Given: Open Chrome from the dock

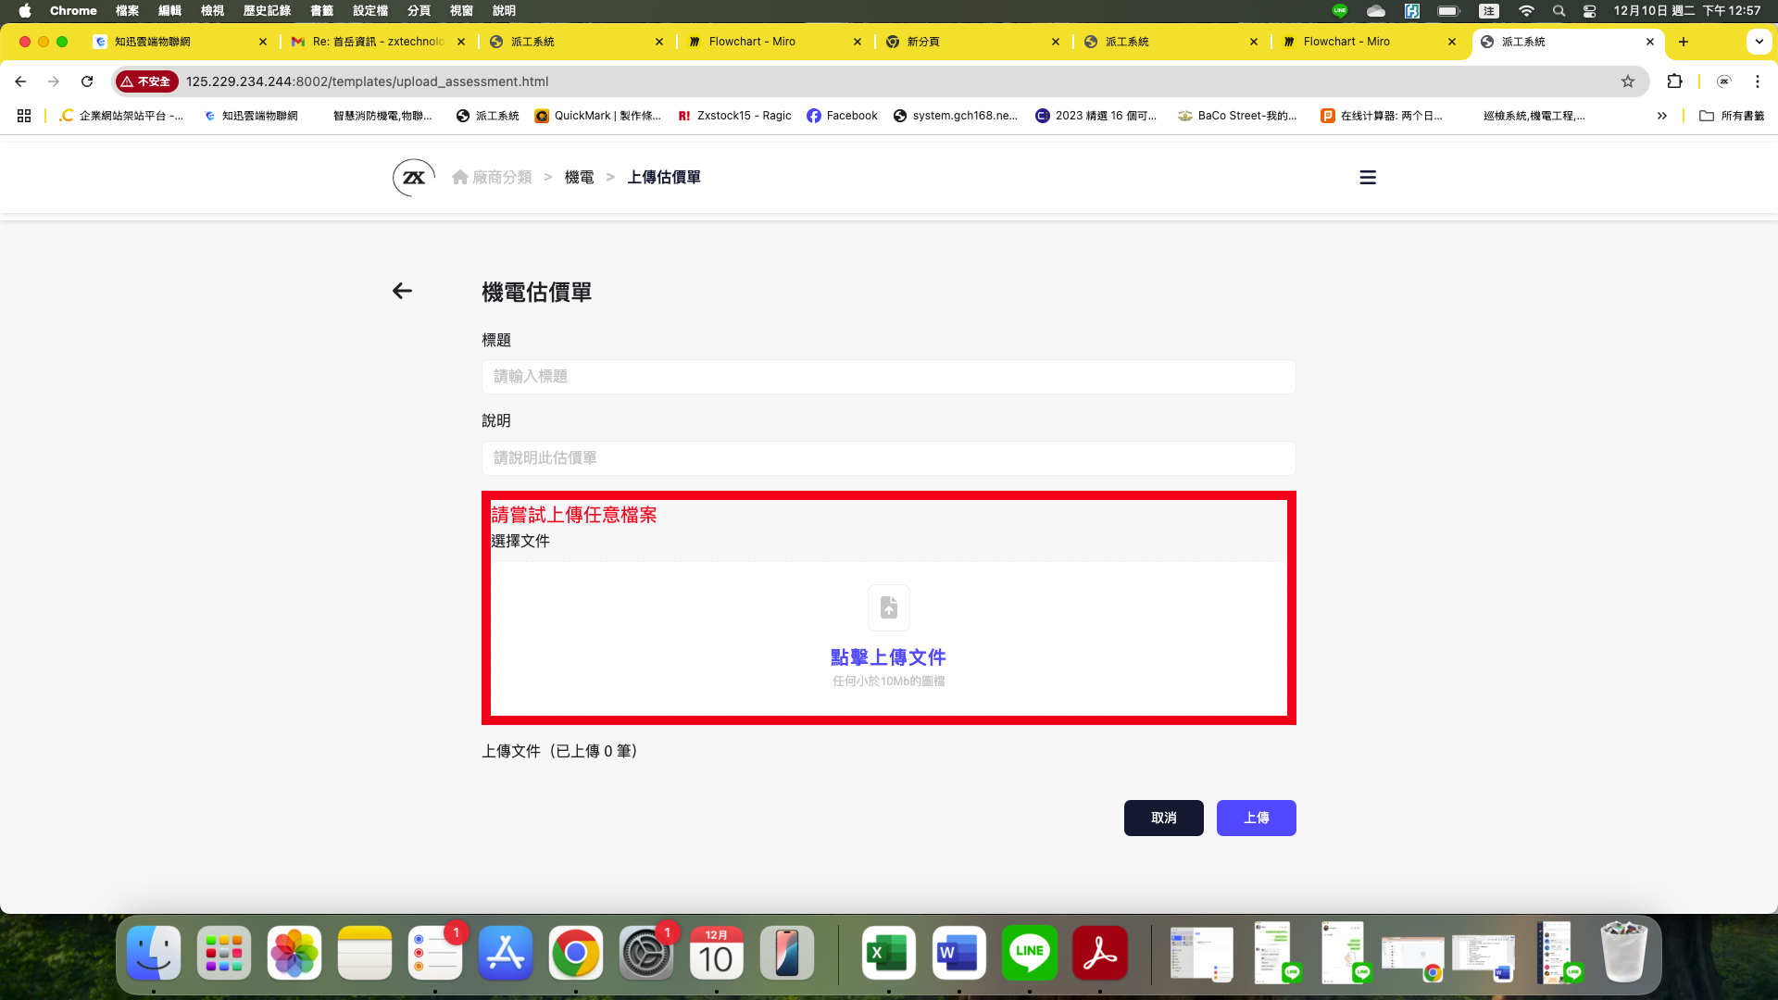Looking at the screenshot, I should pos(576,953).
